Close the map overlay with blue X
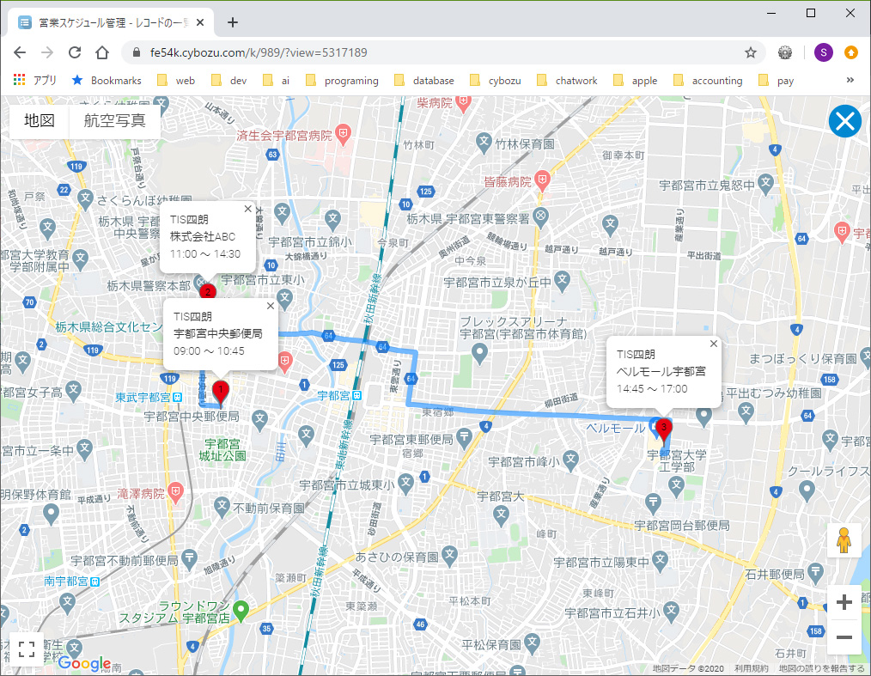The image size is (871, 676). coord(844,122)
